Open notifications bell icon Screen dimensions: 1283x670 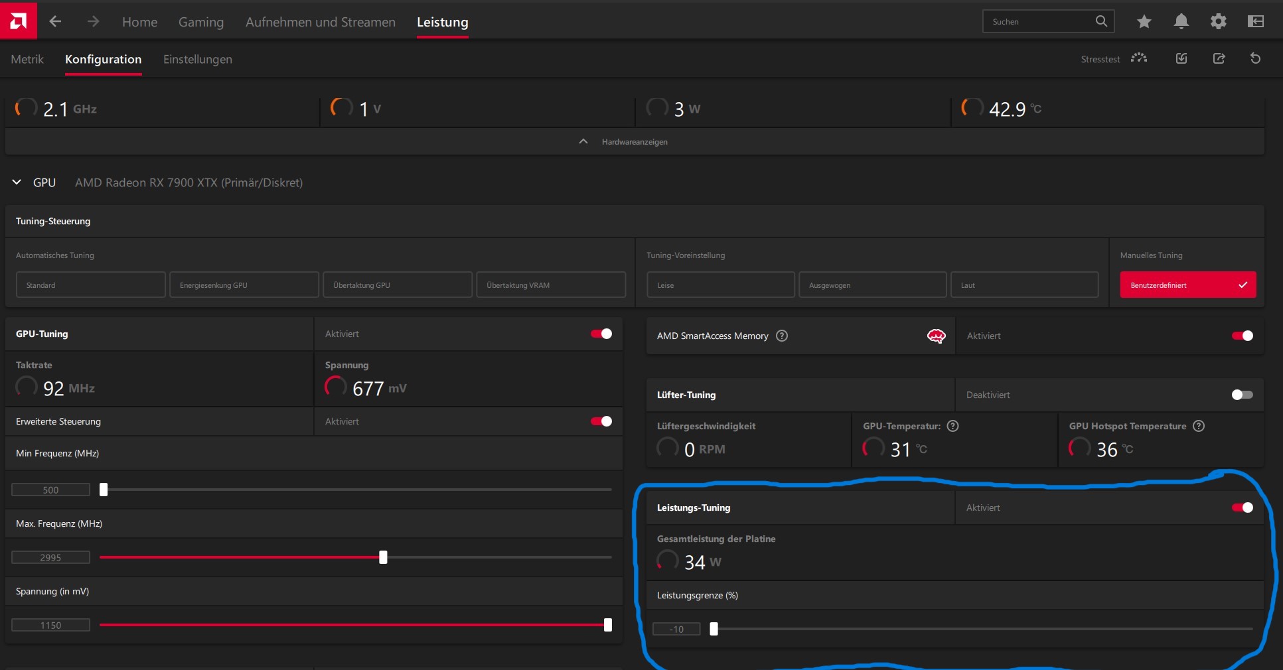pos(1181,22)
